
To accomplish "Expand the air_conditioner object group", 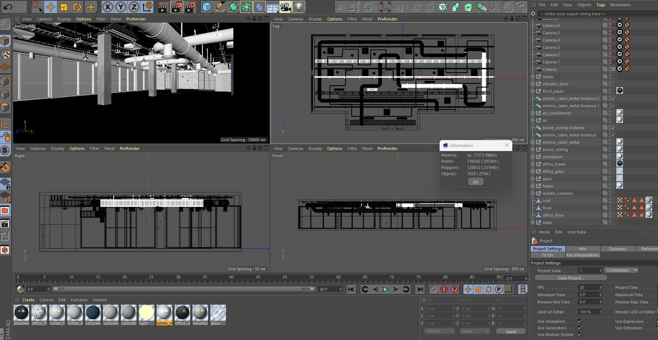I will point(533,113).
